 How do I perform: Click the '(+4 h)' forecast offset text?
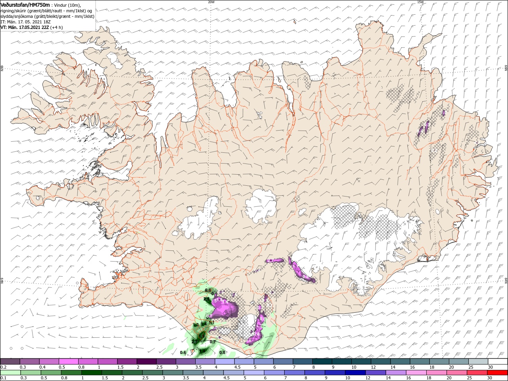(x=56, y=27)
